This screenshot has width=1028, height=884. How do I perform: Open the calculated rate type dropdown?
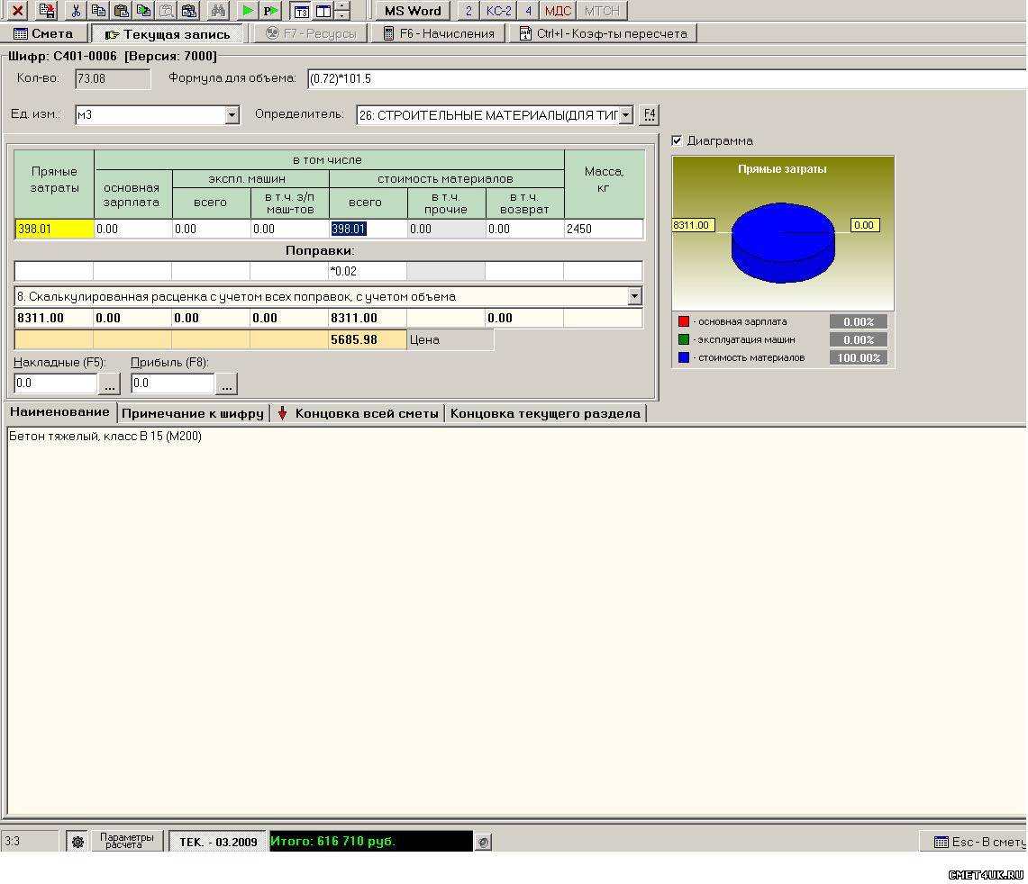click(634, 296)
